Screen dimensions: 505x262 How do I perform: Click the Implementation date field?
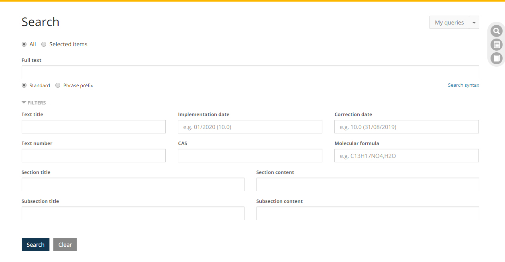click(250, 127)
